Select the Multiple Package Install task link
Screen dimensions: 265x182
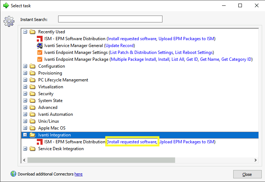pyautogui.click(x=133, y=59)
